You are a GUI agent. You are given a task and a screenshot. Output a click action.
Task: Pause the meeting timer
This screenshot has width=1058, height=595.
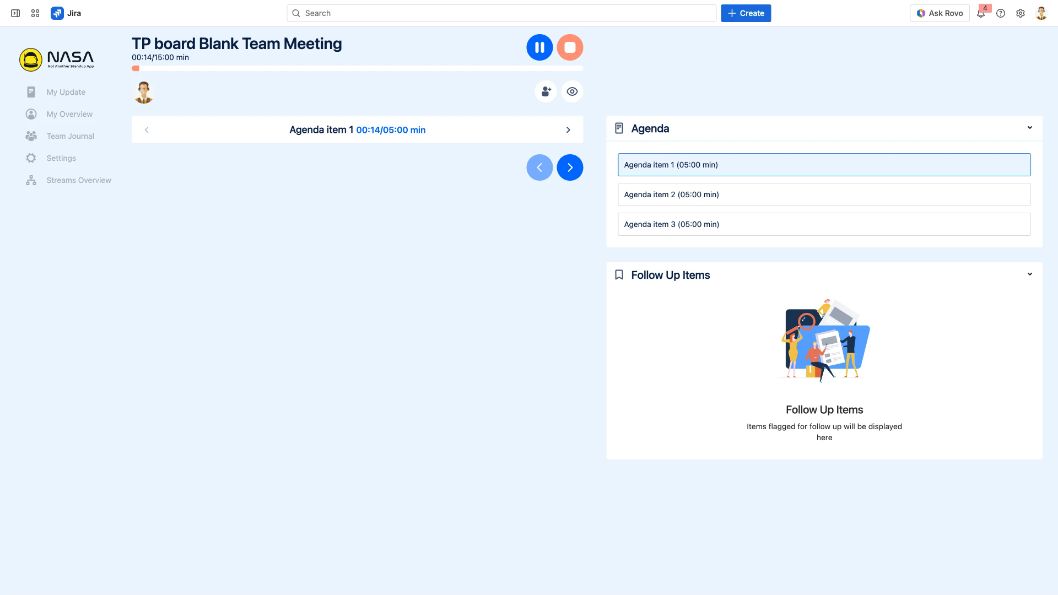pos(539,47)
